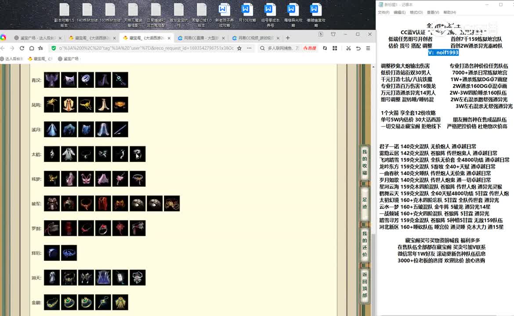The height and width of the screenshot is (316, 514).
Task: Open 鉴宝广场 bookmark in bookmarks bar
Action: [x=69, y=59]
